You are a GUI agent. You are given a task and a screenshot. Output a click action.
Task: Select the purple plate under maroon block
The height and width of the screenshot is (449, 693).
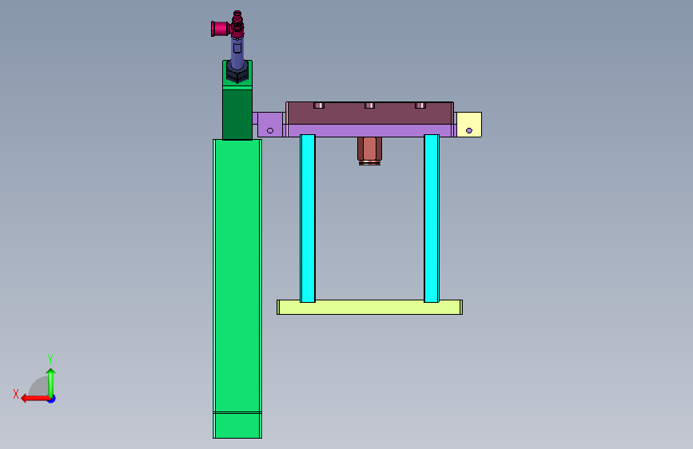pyautogui.click(x=369, y=130)
